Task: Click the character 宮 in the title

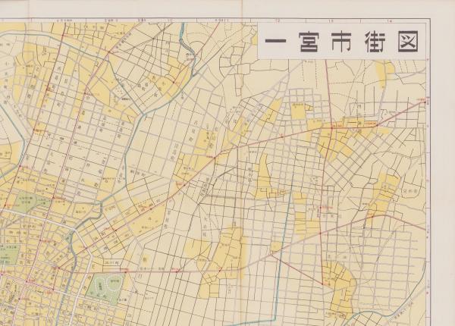Action: pyautogui.click(x=308, y=40)
